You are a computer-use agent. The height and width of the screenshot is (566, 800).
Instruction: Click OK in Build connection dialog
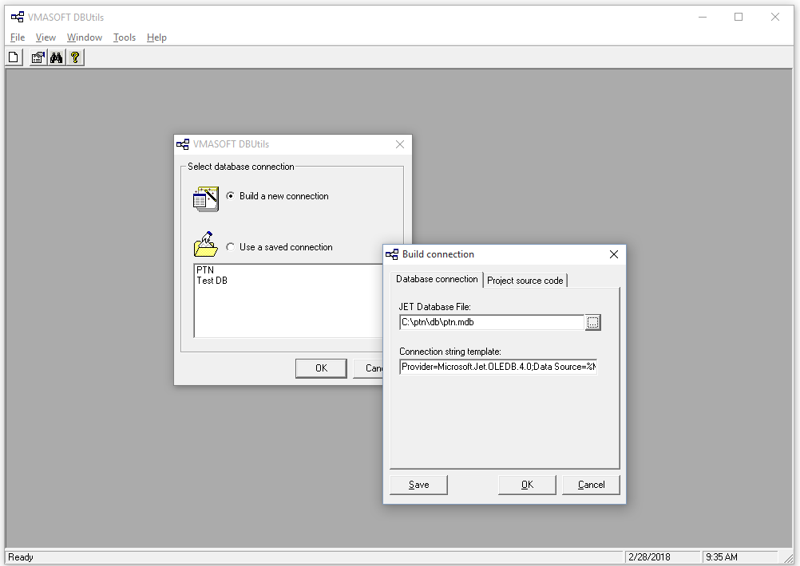[527, 485]
